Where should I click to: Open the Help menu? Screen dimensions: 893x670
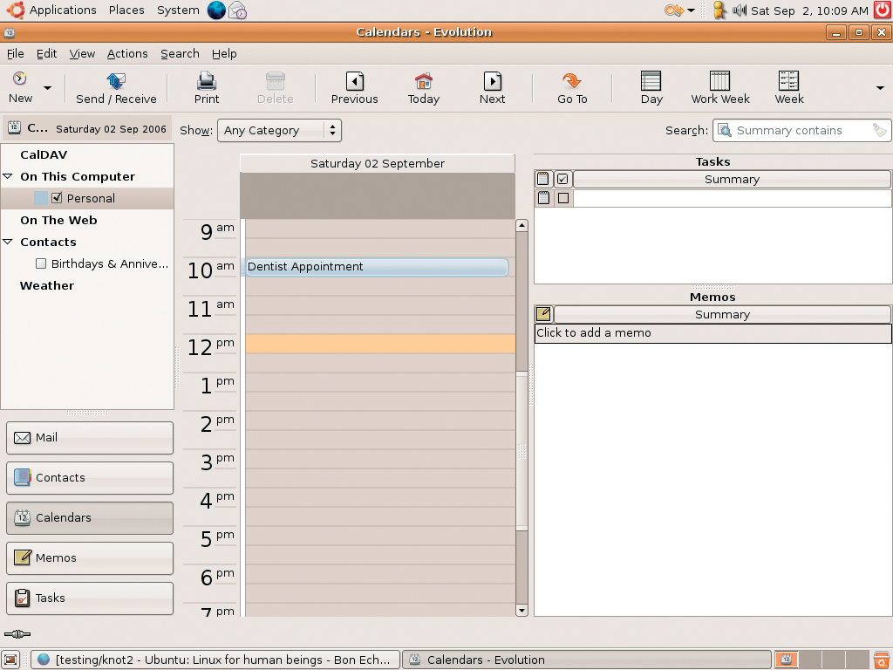click(224, 53)
